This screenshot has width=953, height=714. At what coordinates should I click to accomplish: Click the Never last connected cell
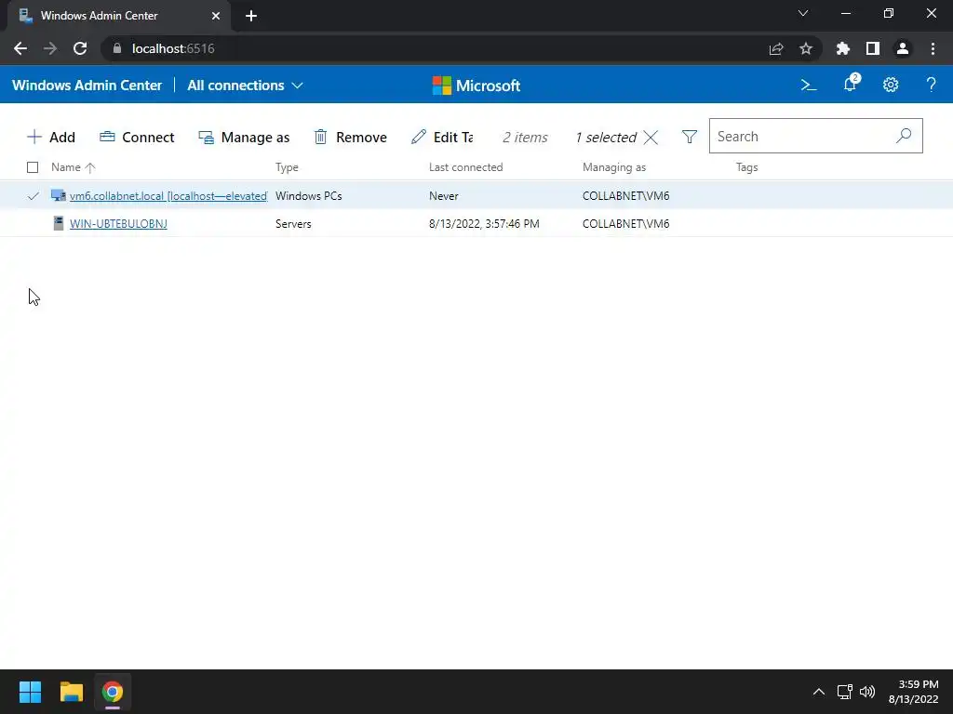coord(444,195)
